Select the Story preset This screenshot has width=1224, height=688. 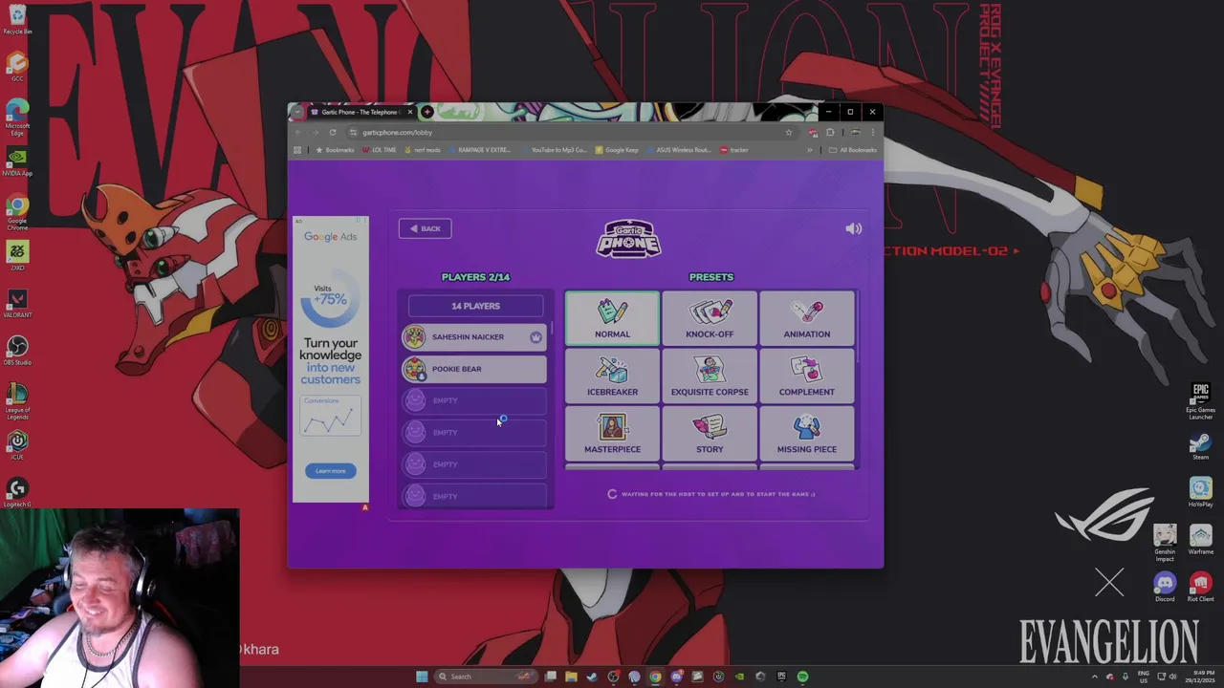710,433
